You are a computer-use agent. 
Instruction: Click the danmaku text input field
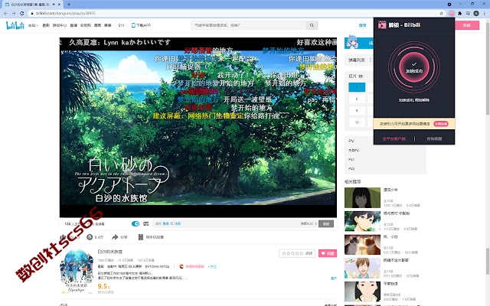pyautogui.click(x=226, y=223)
